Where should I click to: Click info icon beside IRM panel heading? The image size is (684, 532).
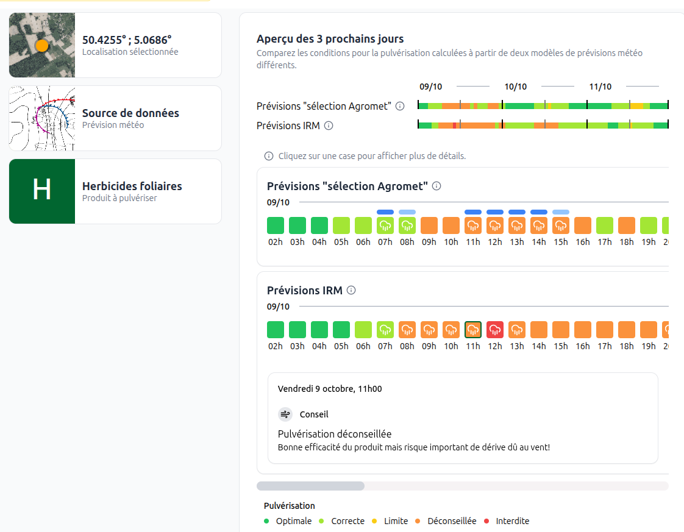[351, 291]
